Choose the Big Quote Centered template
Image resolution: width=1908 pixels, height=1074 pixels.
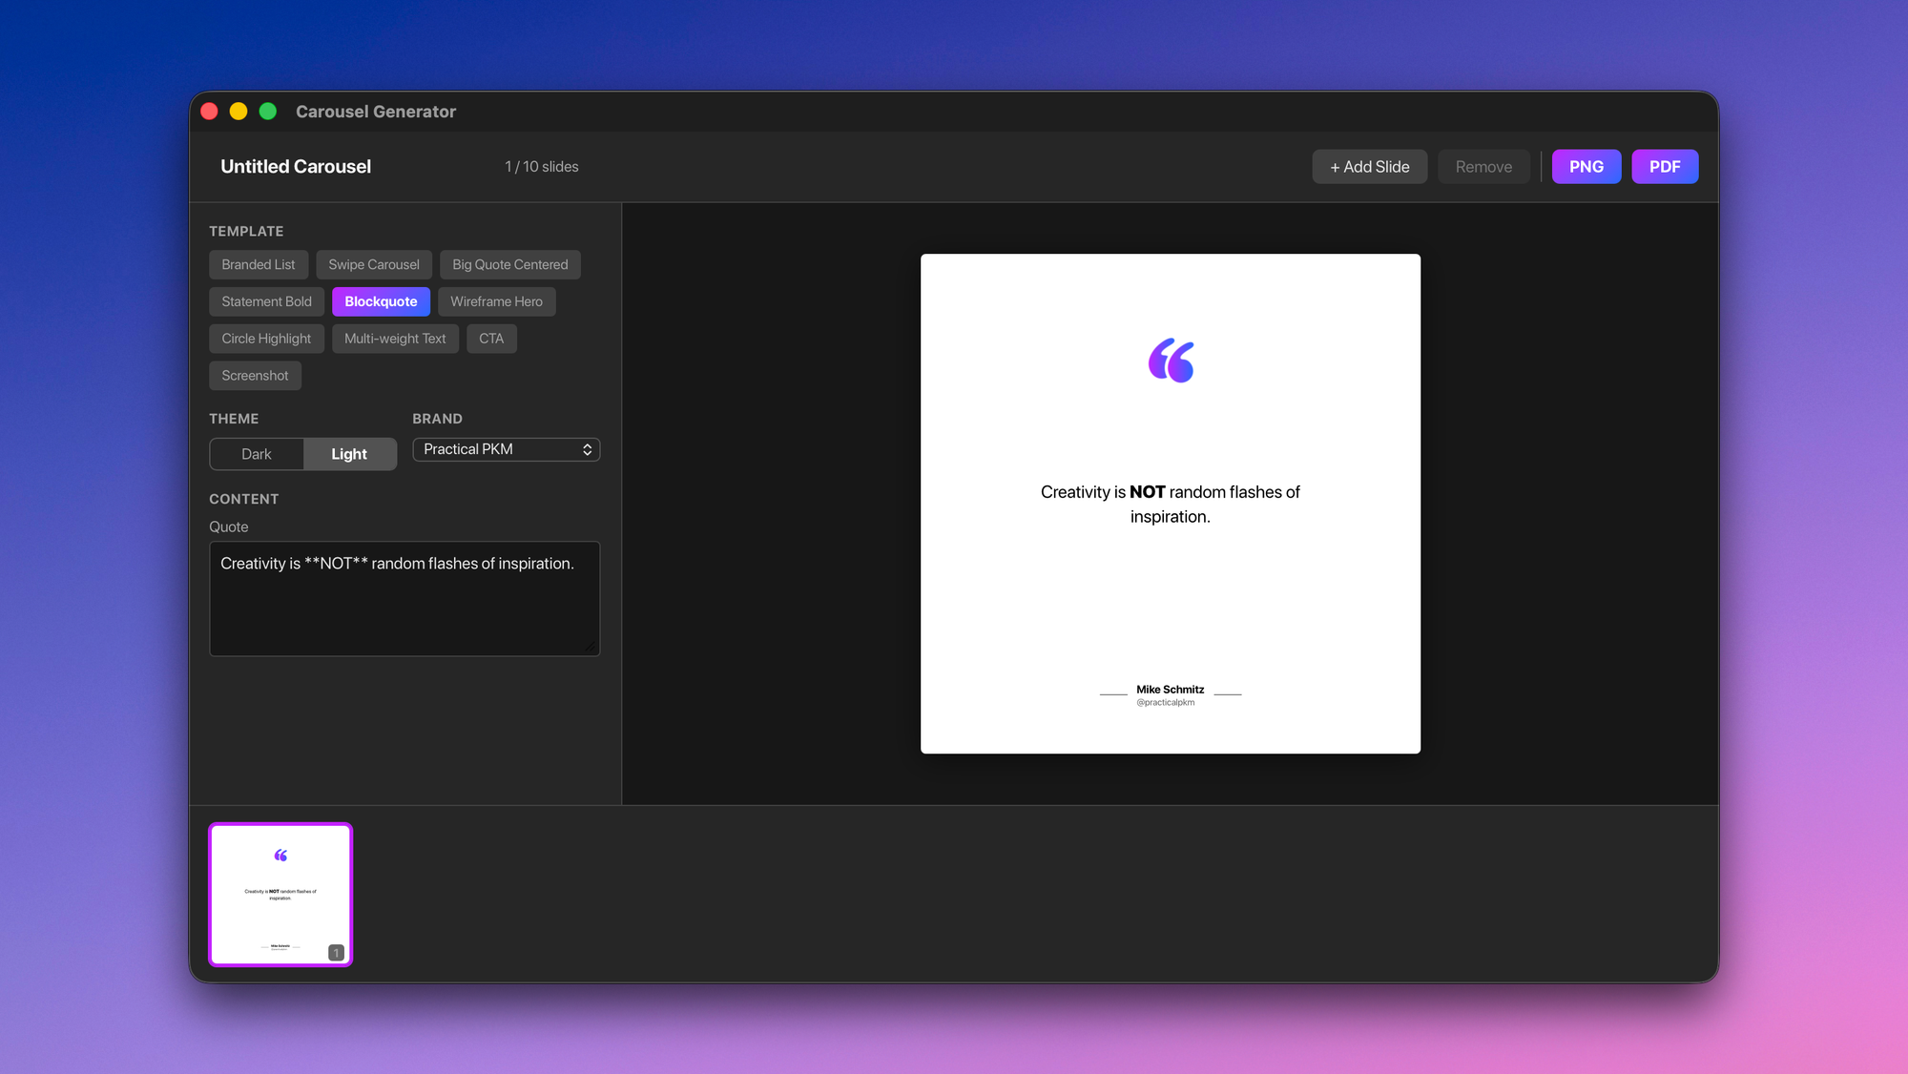pos(509,264)
